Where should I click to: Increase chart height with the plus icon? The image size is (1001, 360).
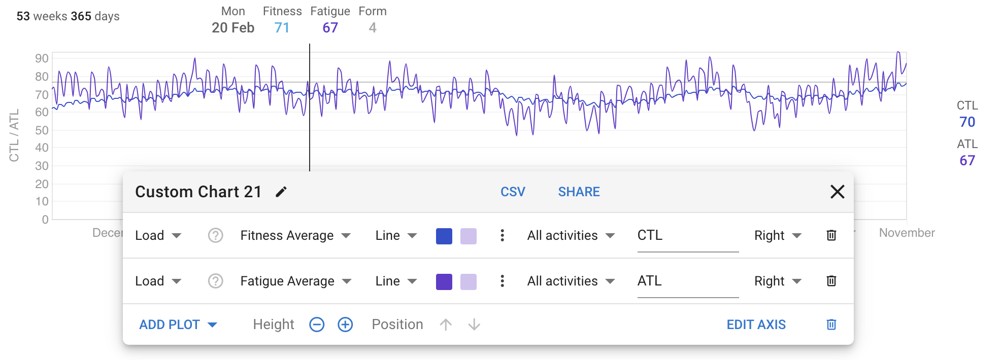(x=345, y=325)
